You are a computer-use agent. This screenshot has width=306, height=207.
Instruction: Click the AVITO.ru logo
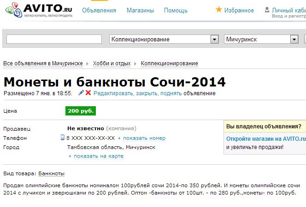(x=39, y=10)
